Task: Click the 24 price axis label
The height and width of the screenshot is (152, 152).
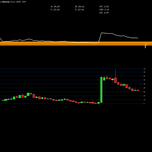Action: 144,92
